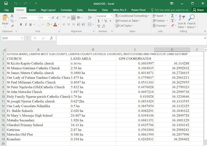Click the AutoSum sigma icon
Viewport: 207px width, 146px height.
pos(173,16)
